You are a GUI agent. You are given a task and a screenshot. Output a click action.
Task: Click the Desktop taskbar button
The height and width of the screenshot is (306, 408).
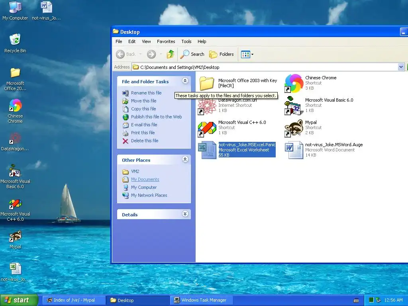tap(137, 300)
